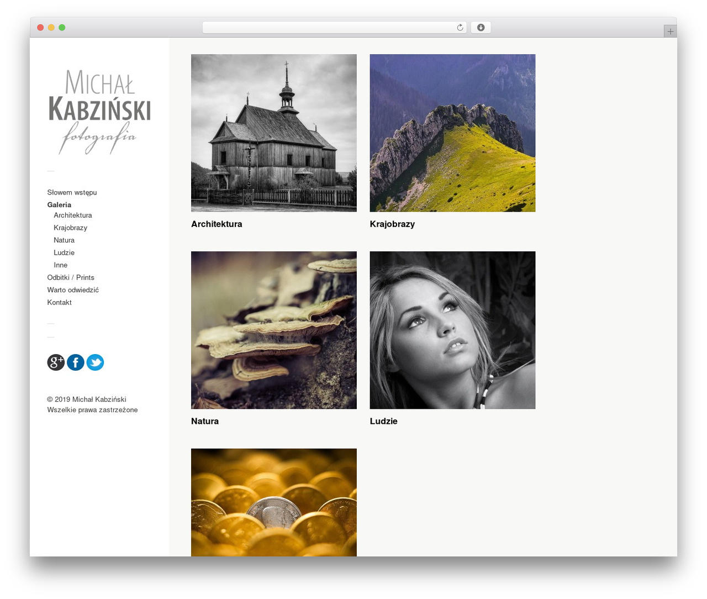Reload the page with the refresh icon

pyautogui.click(x=460, y=28)
